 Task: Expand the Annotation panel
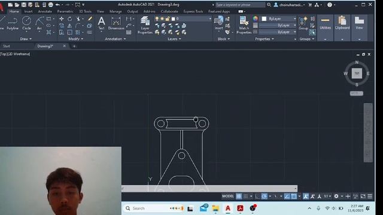pos(115,39)
